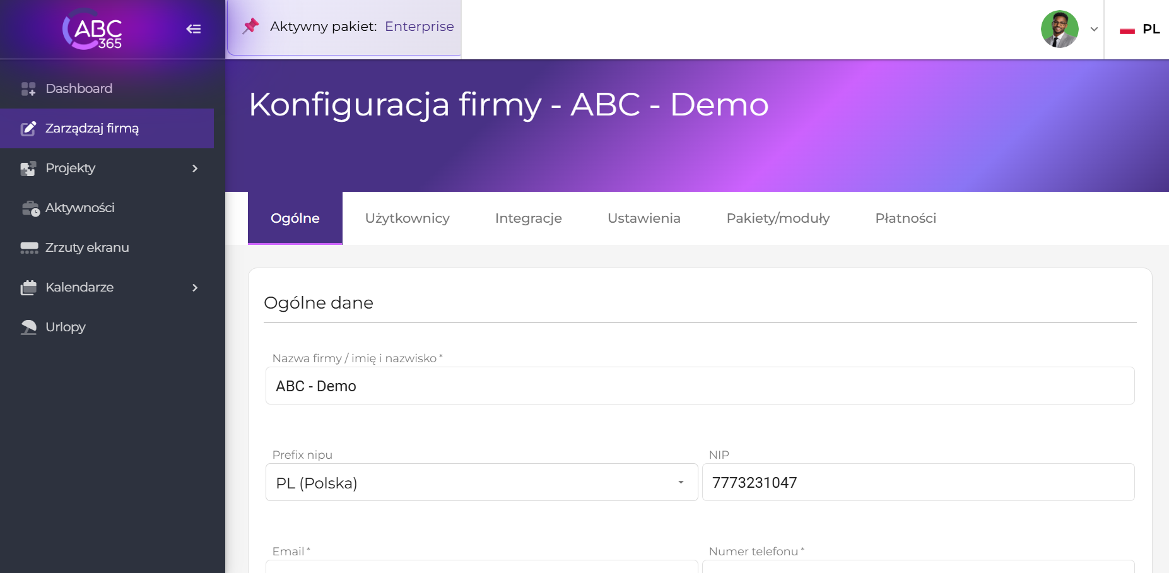Open the Urlopy section

pos(65,327)
